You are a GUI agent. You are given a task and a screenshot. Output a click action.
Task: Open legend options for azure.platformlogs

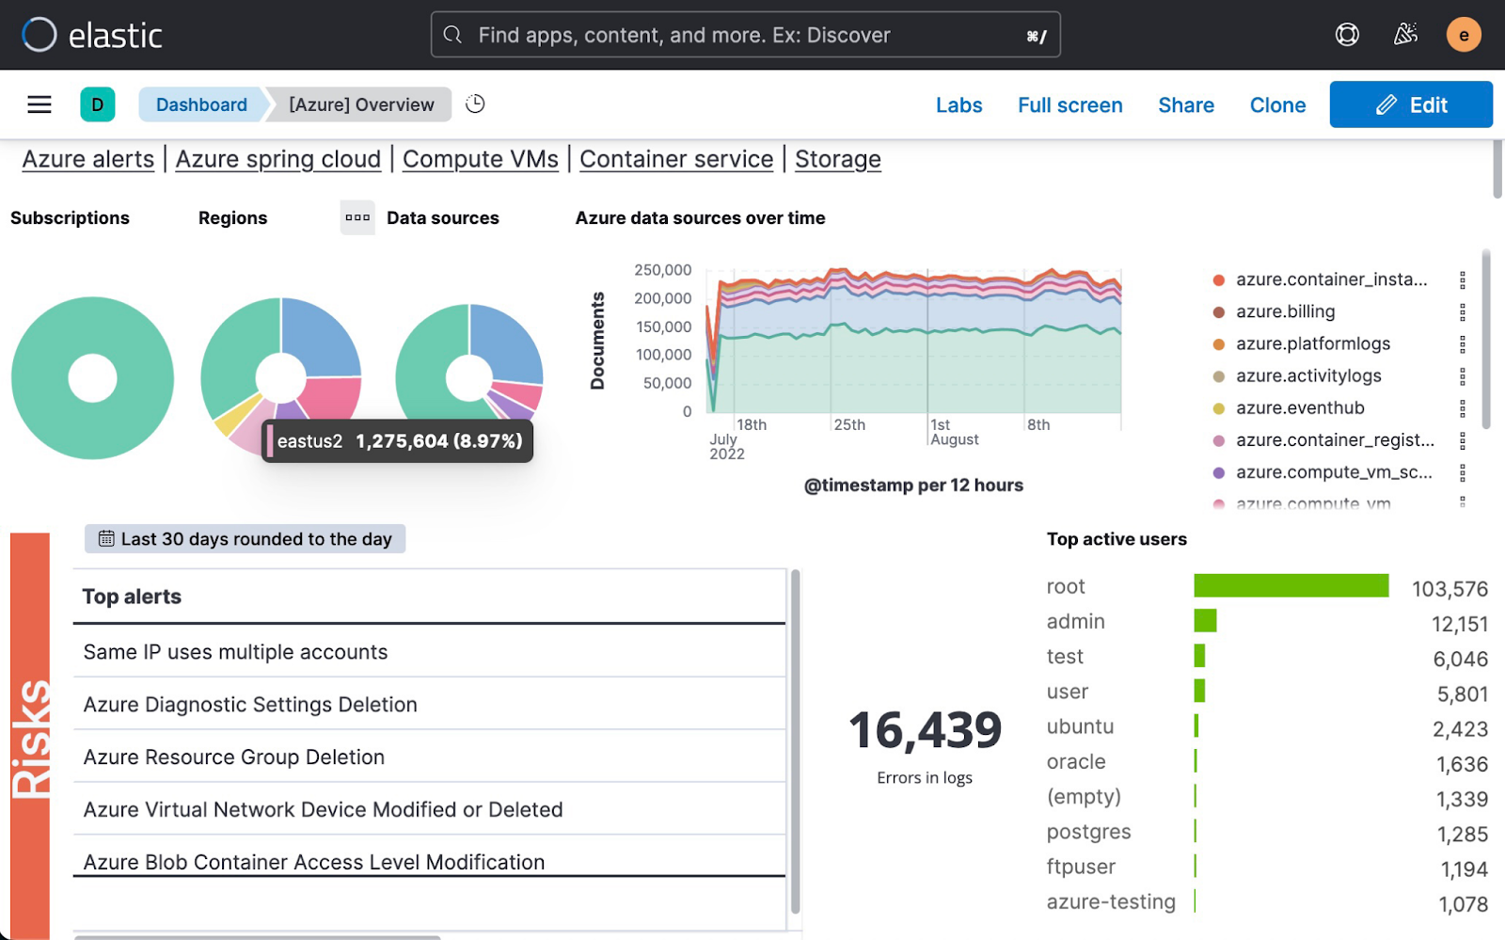[x=1462, y=343]
